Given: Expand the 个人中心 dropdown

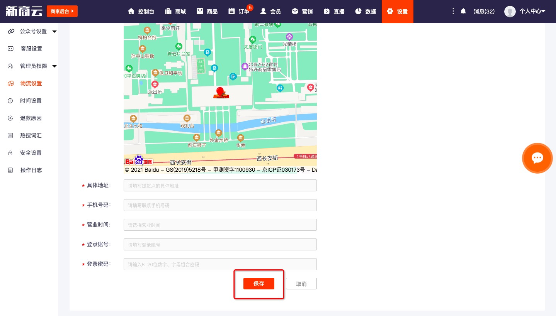Looking at the screenshot, I should pyautogui.click(x=532, y=12).
